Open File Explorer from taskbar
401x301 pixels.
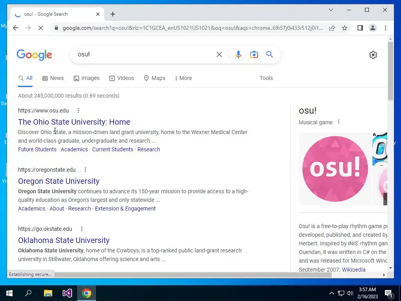pos(48,293)
